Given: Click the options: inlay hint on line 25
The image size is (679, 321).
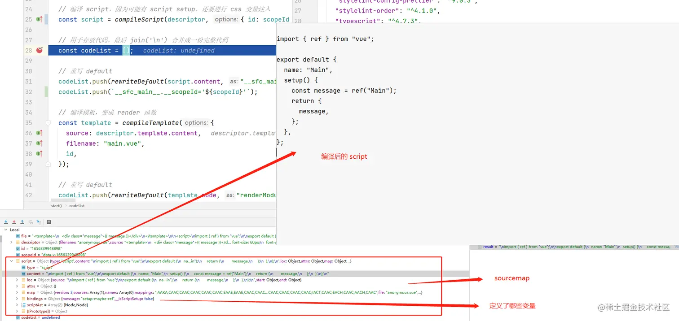Looking at the screenshot, I should (x=226, y=19).
